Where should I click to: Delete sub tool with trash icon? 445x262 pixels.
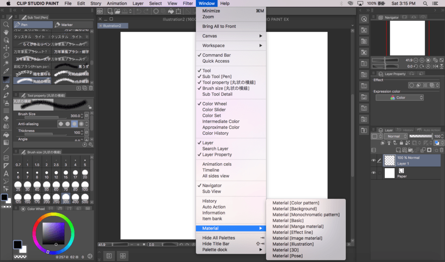[91, 88]
